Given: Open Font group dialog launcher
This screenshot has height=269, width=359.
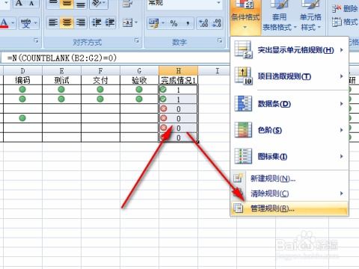Looking at the screenshot, I should [36, 40].
